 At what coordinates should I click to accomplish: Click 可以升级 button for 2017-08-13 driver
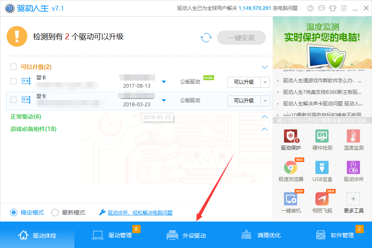[x=244, y=82]
